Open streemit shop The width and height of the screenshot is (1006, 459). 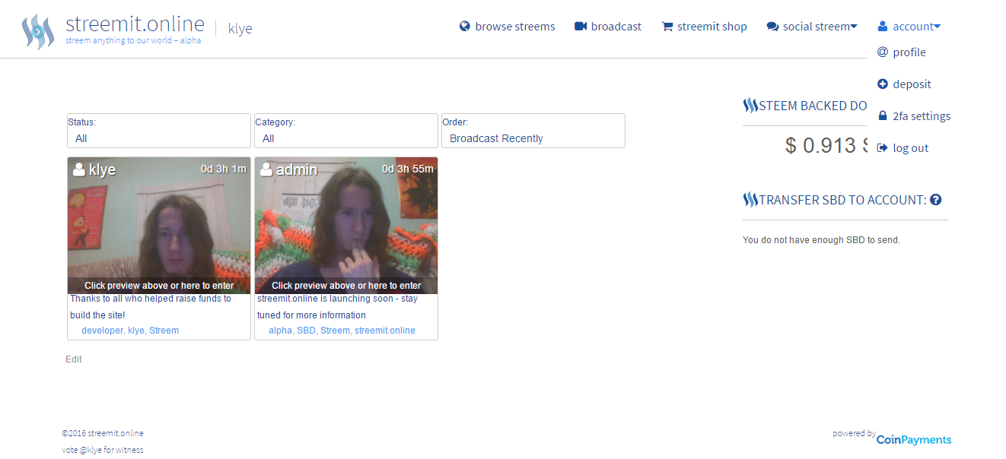[712, 27]
